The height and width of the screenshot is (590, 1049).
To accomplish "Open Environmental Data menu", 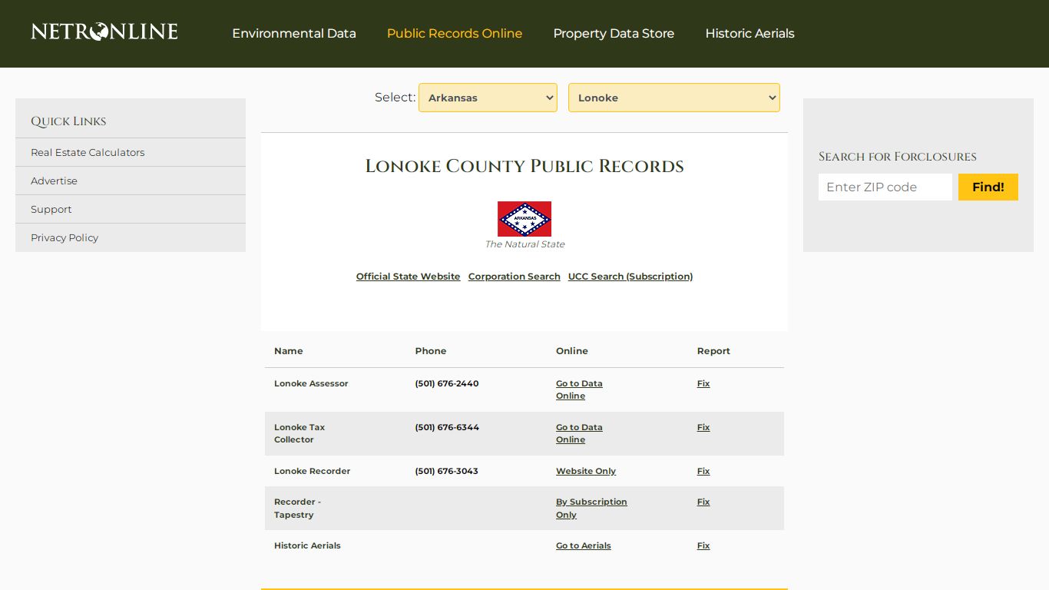I will [294, 33].
